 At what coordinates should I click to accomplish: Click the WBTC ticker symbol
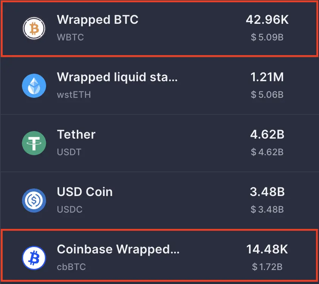70,37
